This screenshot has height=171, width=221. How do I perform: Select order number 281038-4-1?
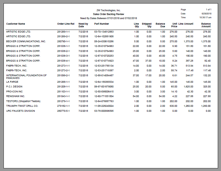63,61
